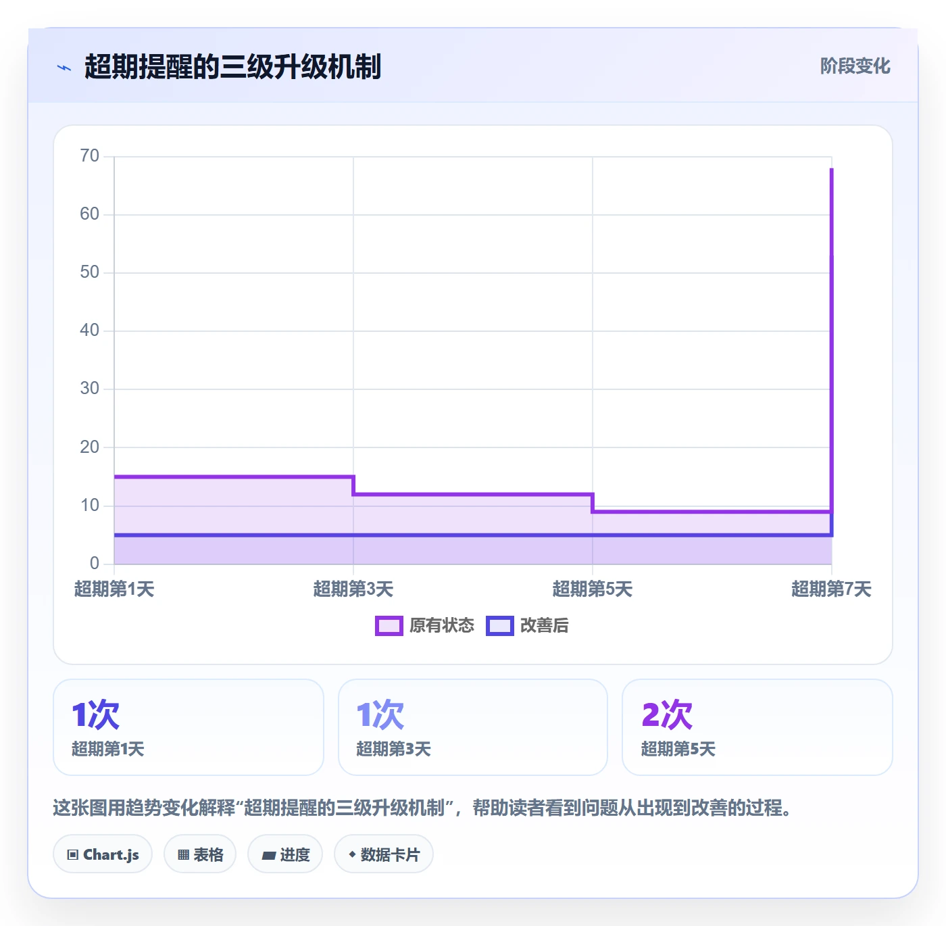Click the 超期第3天 x-axis label
The width and height of the screenshot is (946, 926).
(353, 589)
